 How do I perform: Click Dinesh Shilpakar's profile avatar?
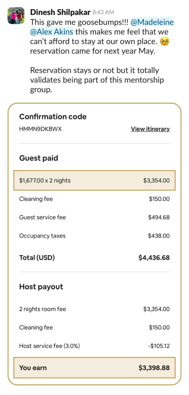click(16, 16)
